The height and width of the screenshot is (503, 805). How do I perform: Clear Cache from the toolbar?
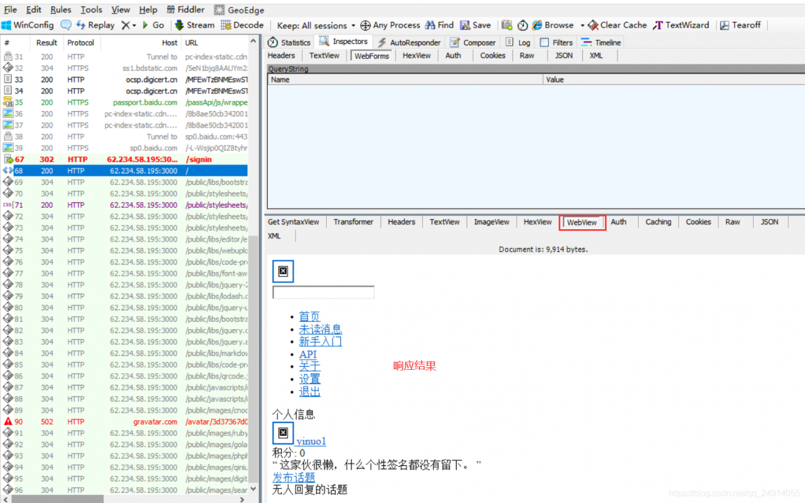(x=618, y=25)
